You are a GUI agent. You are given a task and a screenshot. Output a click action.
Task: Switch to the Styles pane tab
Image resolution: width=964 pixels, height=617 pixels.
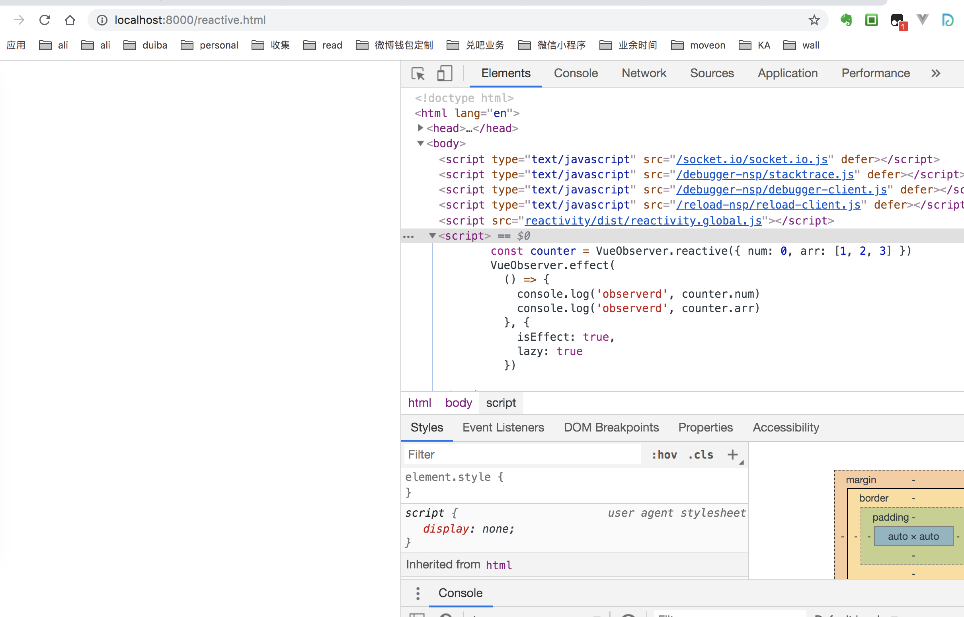click(427, 428)
